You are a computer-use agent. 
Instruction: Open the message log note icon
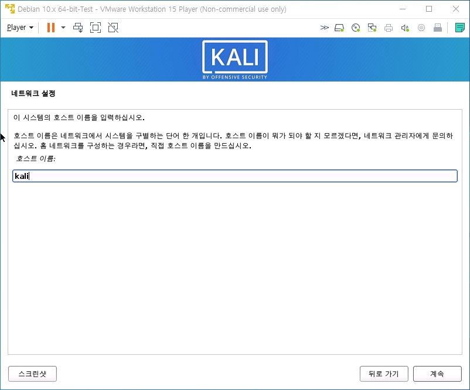coord(460,28)
